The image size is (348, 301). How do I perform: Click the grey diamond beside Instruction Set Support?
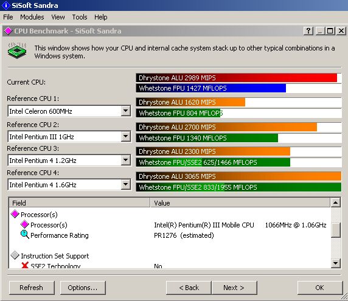15,255
